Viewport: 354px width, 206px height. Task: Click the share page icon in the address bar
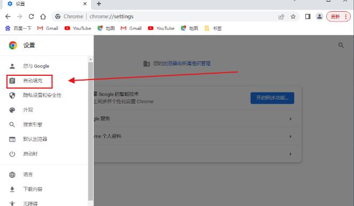(x=281, y=17)
